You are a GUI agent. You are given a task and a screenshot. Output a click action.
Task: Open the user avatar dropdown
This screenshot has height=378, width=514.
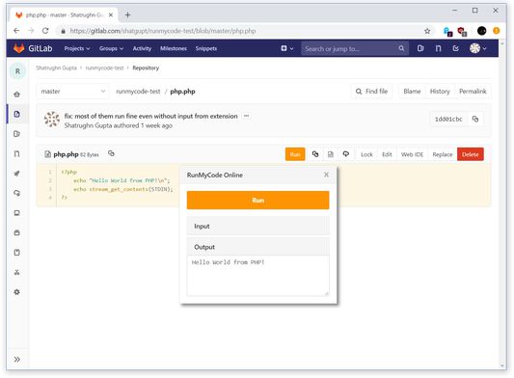478,48
